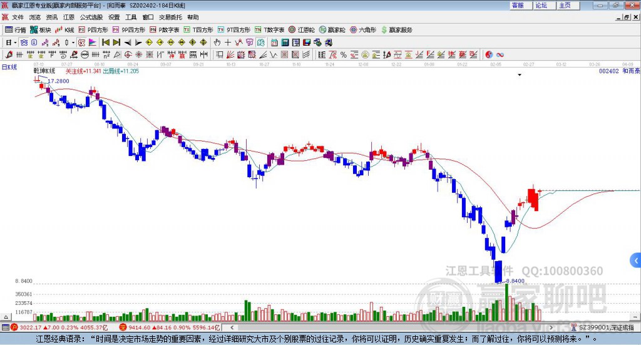Click the blue side panel expander arrow
Viewport: 641px width, 345px height.
[x=636, y=260]
